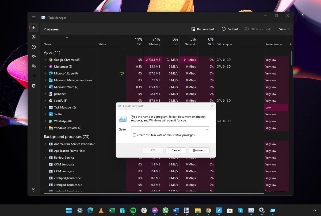The image size is (321, 216).
Task: Launch Spotify from the taskbar
Action: coord(133,210)
